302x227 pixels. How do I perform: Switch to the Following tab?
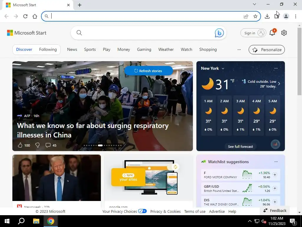point(48,49)
